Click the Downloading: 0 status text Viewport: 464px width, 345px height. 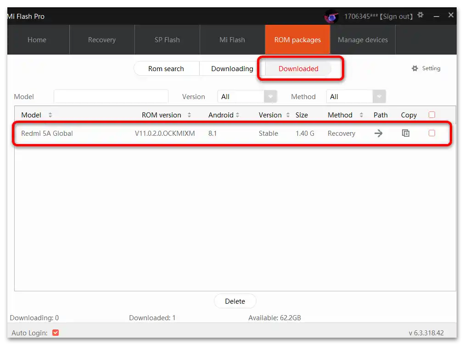click(34, 318)
